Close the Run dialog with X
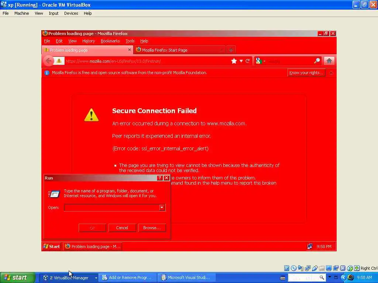Viewport: 378px width, 283px height. coord(166,178)
